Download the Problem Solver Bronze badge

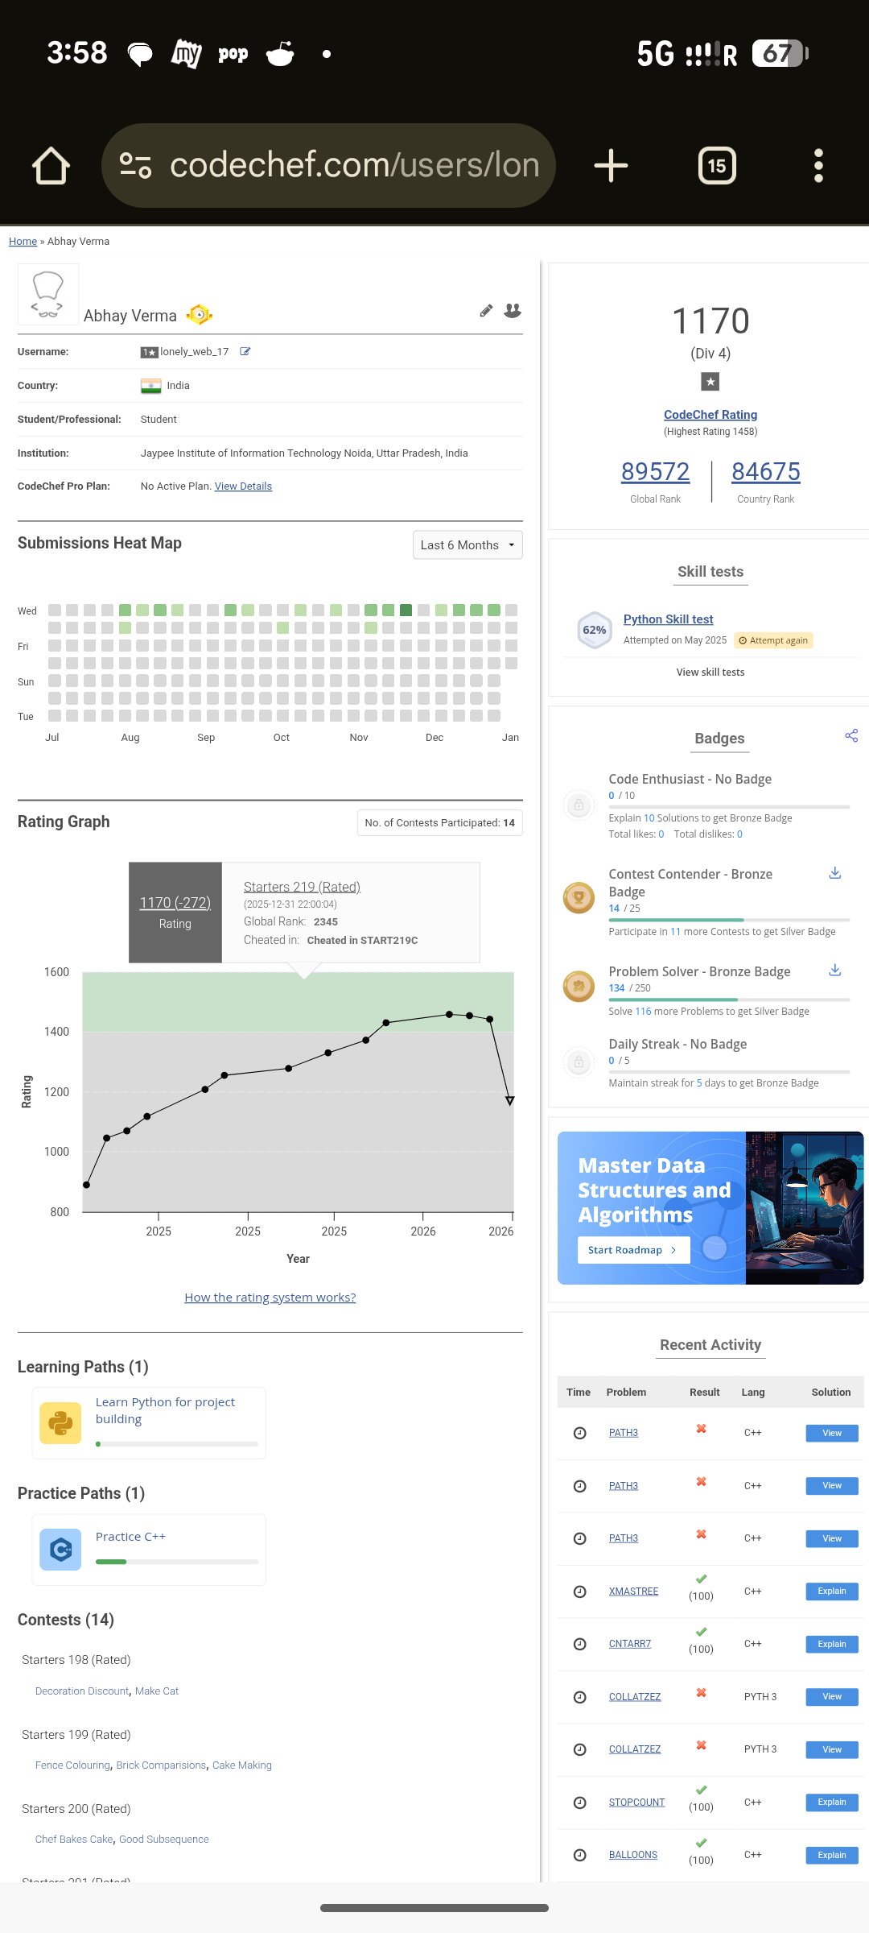coord(835,971)
